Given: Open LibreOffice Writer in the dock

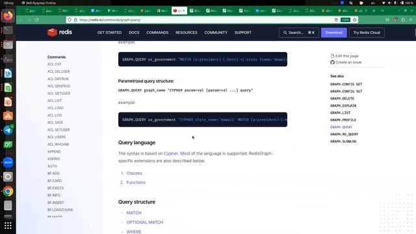Looking at the screenshot, I should (8, 73).
